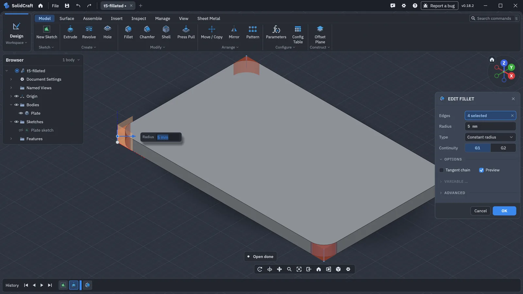Expand the Features folder
This screenshot has height=294, width=523.
pyautogui.click(x=11, y=139)
